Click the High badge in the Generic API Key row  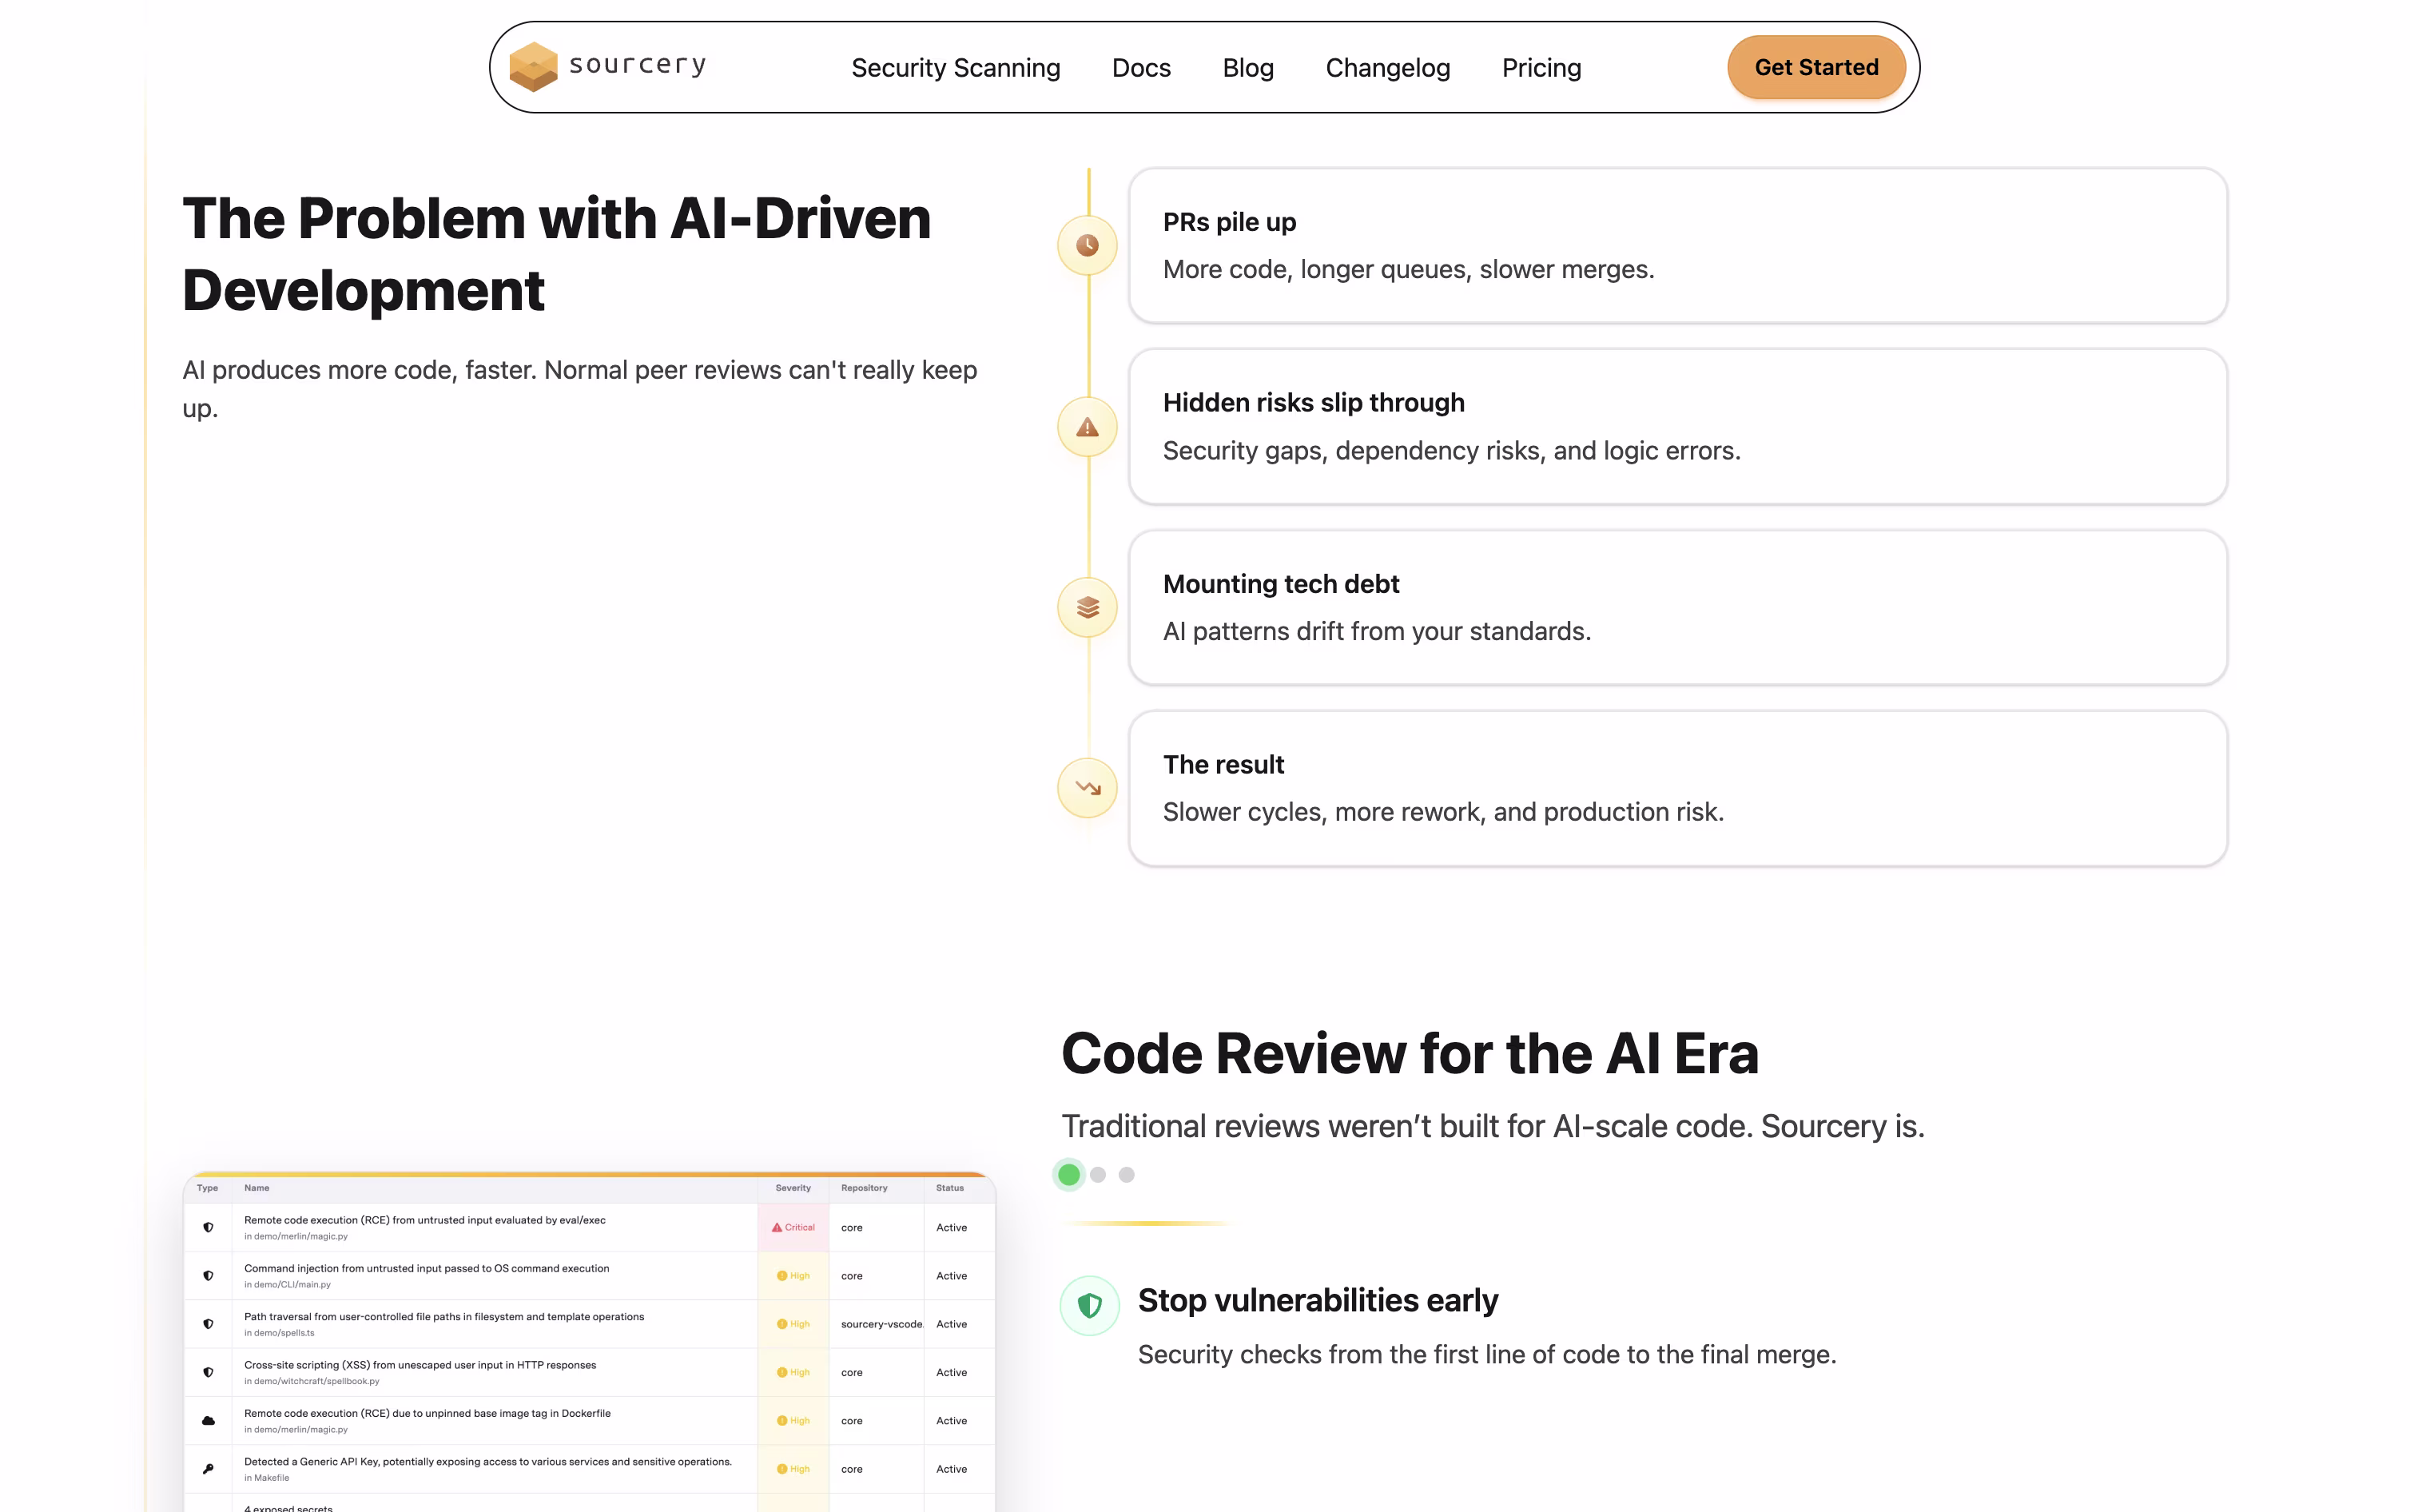793,1469
